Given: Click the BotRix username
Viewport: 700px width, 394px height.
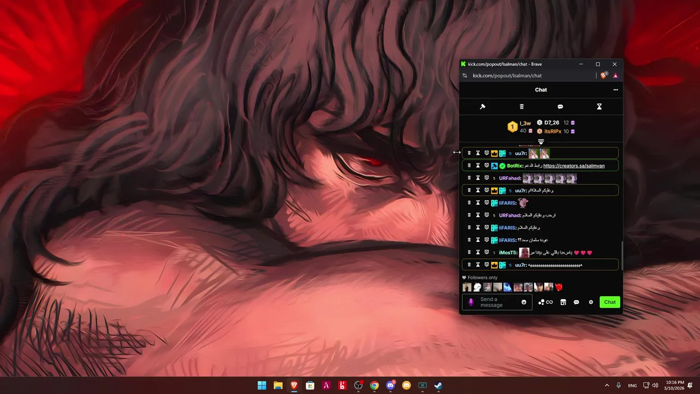Looking at the screenshot, I should [515, 166].
